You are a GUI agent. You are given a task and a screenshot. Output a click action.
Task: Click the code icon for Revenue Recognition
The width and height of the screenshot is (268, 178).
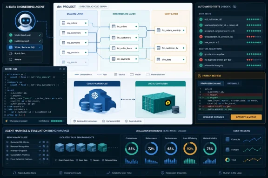pos(40,146)
